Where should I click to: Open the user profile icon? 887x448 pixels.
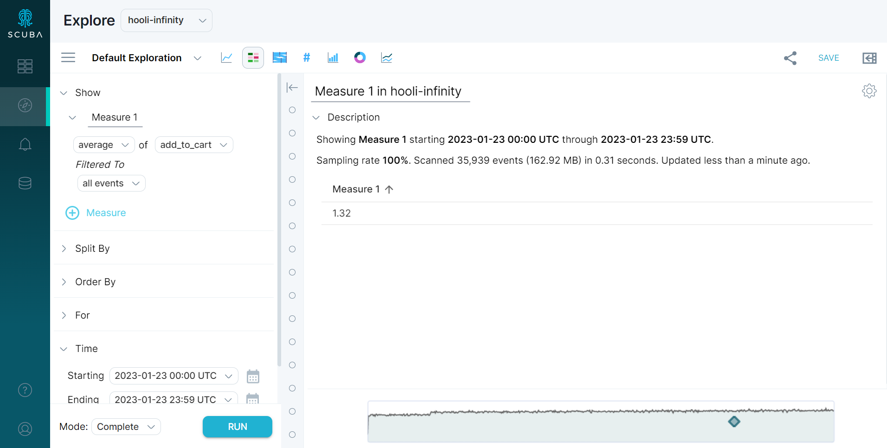(x=25, y=429)
